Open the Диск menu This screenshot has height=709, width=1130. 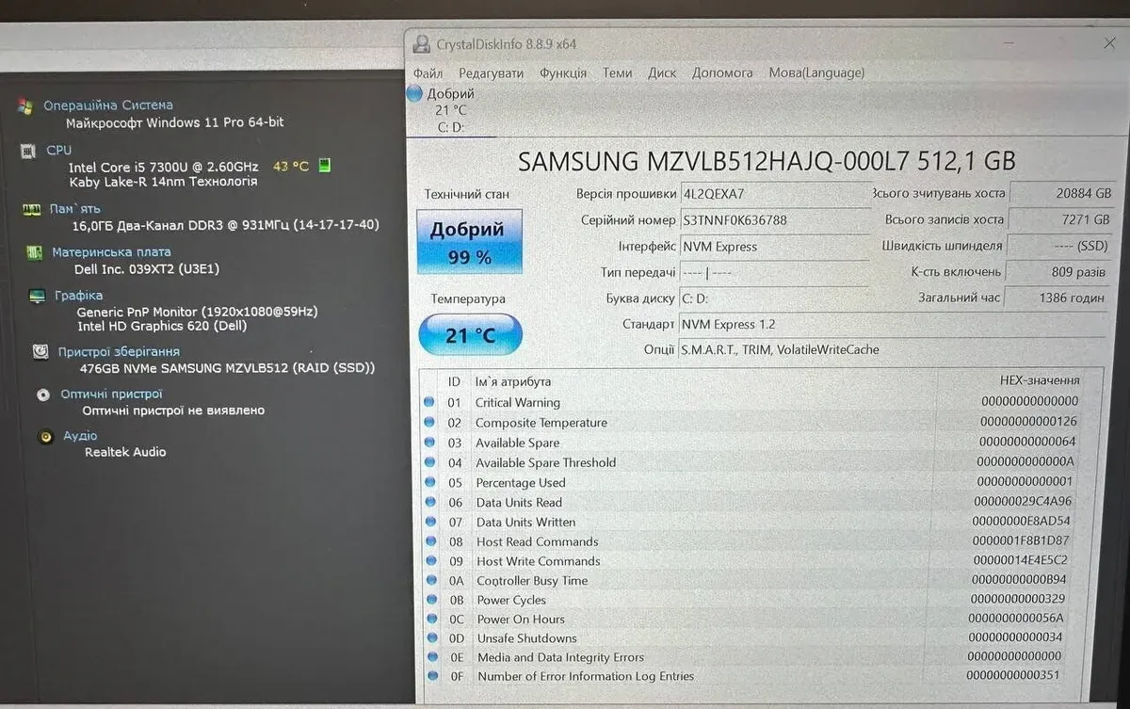pyautogui.click(x=661, y=73)
